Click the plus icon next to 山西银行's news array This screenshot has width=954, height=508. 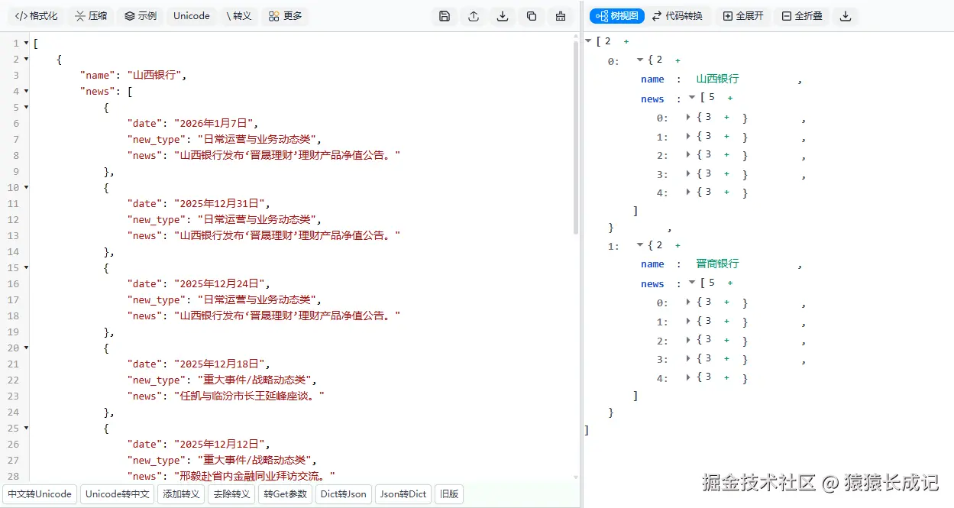pyautogui.click(x=730, y=98)
